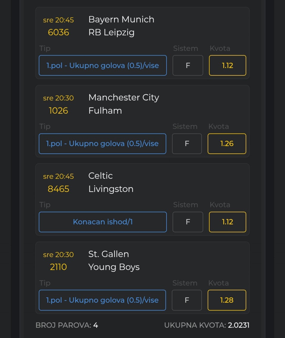
Task: Click the 1.26 kvota box
Action: pos(227,144)
